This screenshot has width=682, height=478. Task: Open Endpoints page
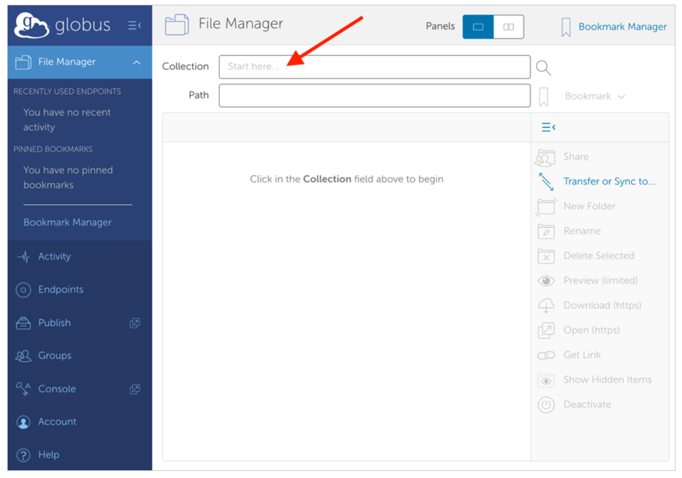[60, 289]
